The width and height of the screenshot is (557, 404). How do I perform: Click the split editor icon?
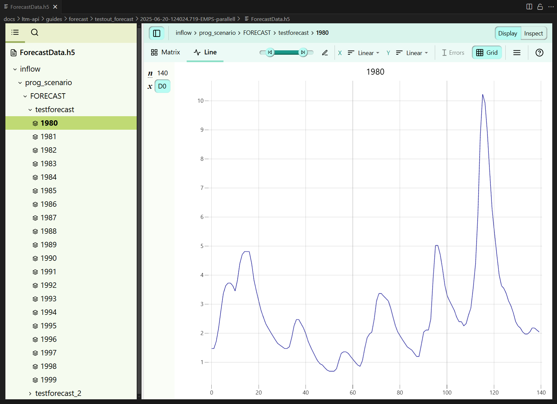click(529, 7)
